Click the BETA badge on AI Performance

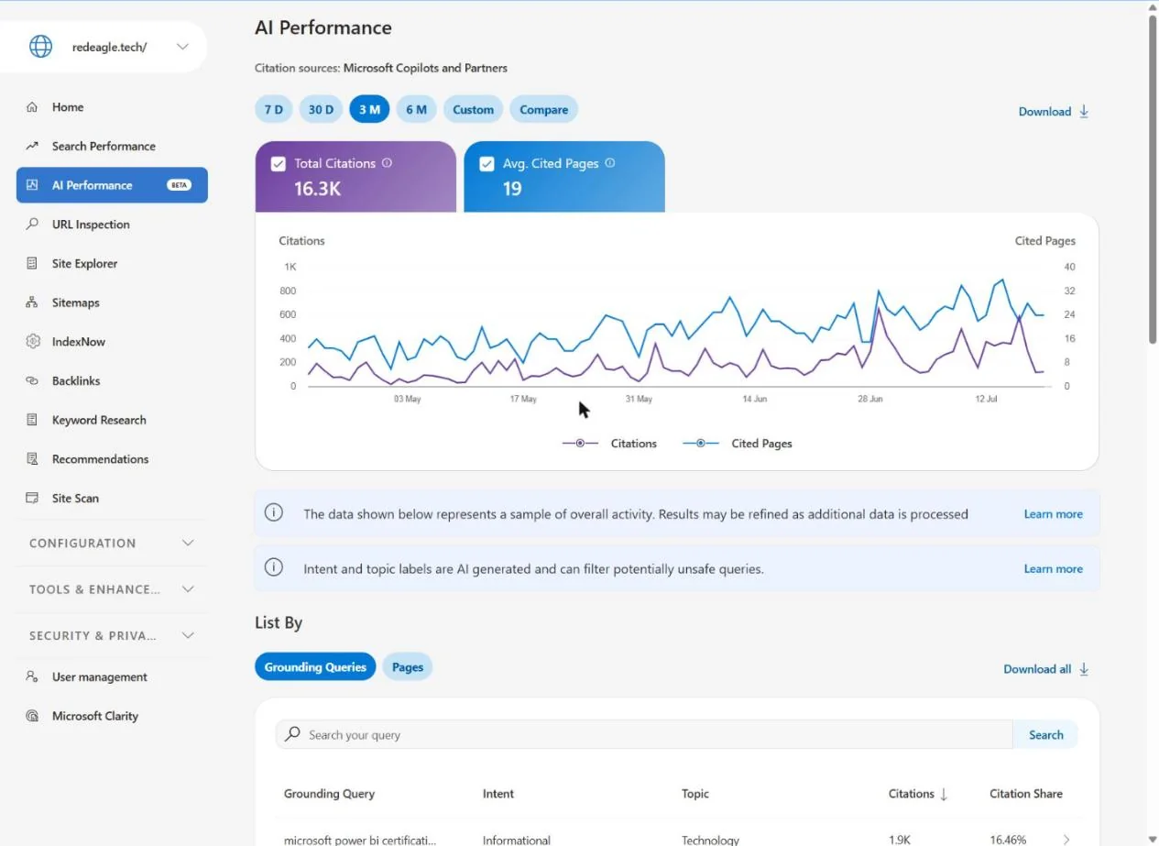pos(179,185)
